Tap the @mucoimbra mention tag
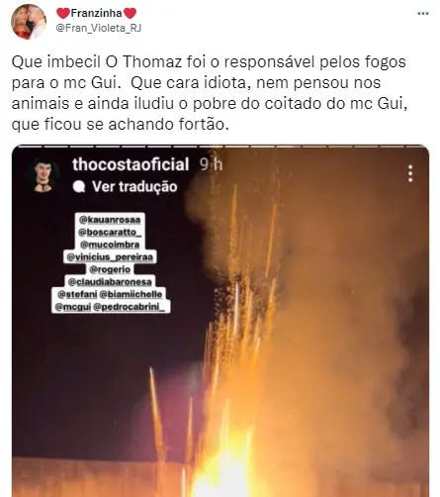Image resolution: width=440 pixels, height=497 pixels. 110,245
